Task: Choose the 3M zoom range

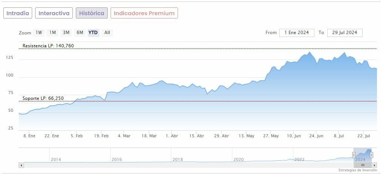Action: (66, 33)
